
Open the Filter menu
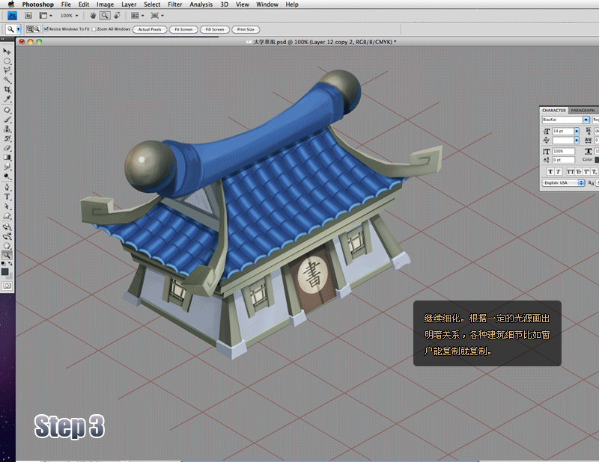click(x=175, y=4)
